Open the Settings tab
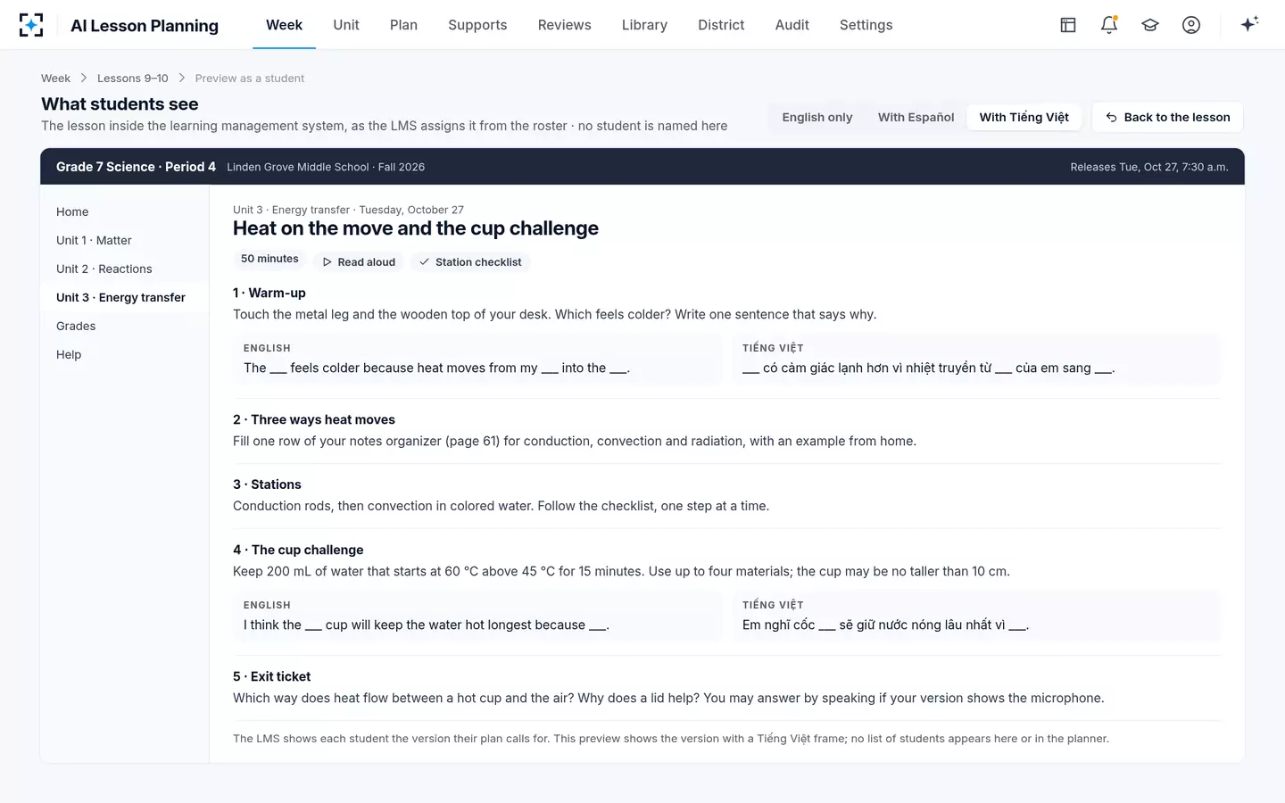 [x=866, y=25]
